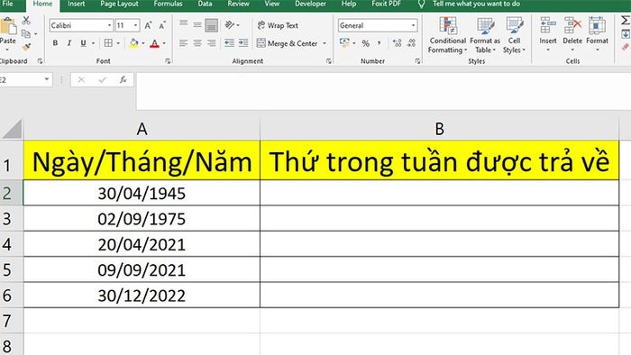Toggle Italic formatting
Viewport: 631px width, 355px height.
(69, 43)
